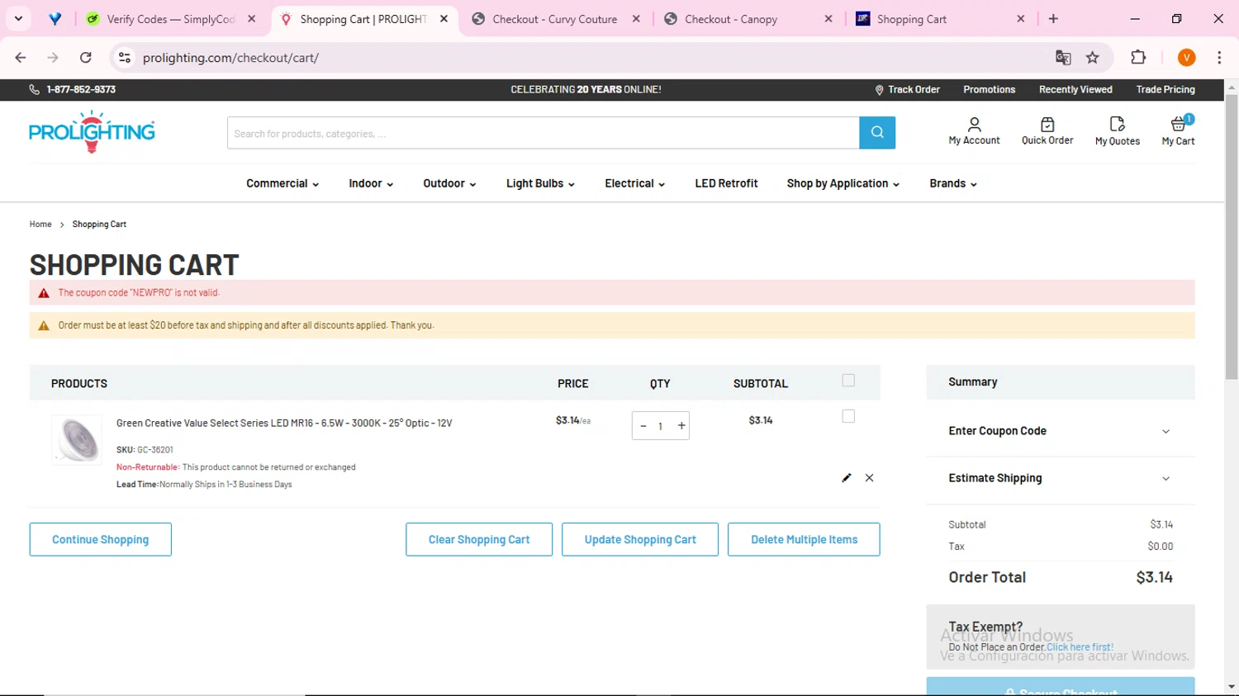The height and width of the screenshot is (696, 1239).
Task: Open the translate page icon
Action: point(1063,57)
